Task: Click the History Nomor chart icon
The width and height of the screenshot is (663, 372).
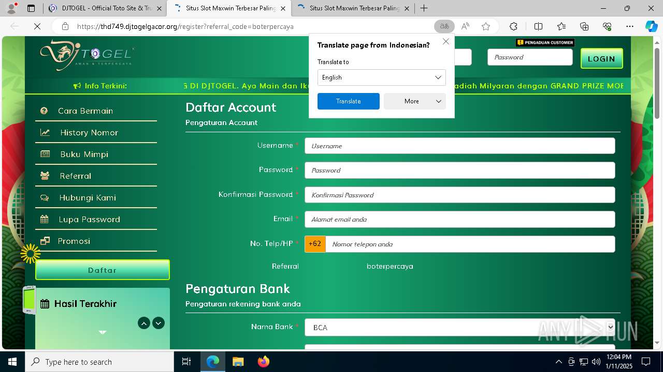Action: click(45, 132)
